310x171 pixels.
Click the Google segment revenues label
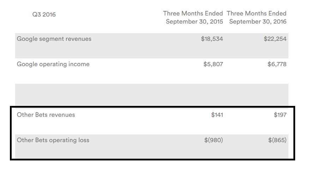[x=54, y=39]
